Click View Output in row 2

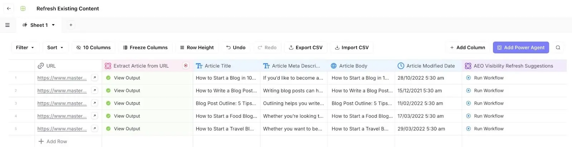[x=127, y=91]
